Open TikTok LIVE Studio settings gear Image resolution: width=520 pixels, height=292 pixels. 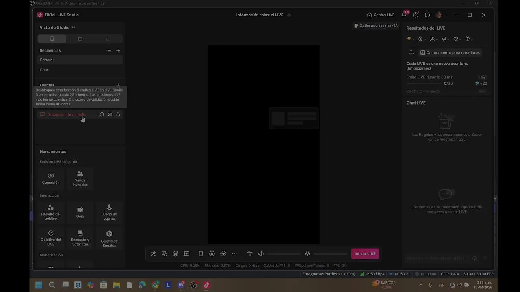click(427, 15)
